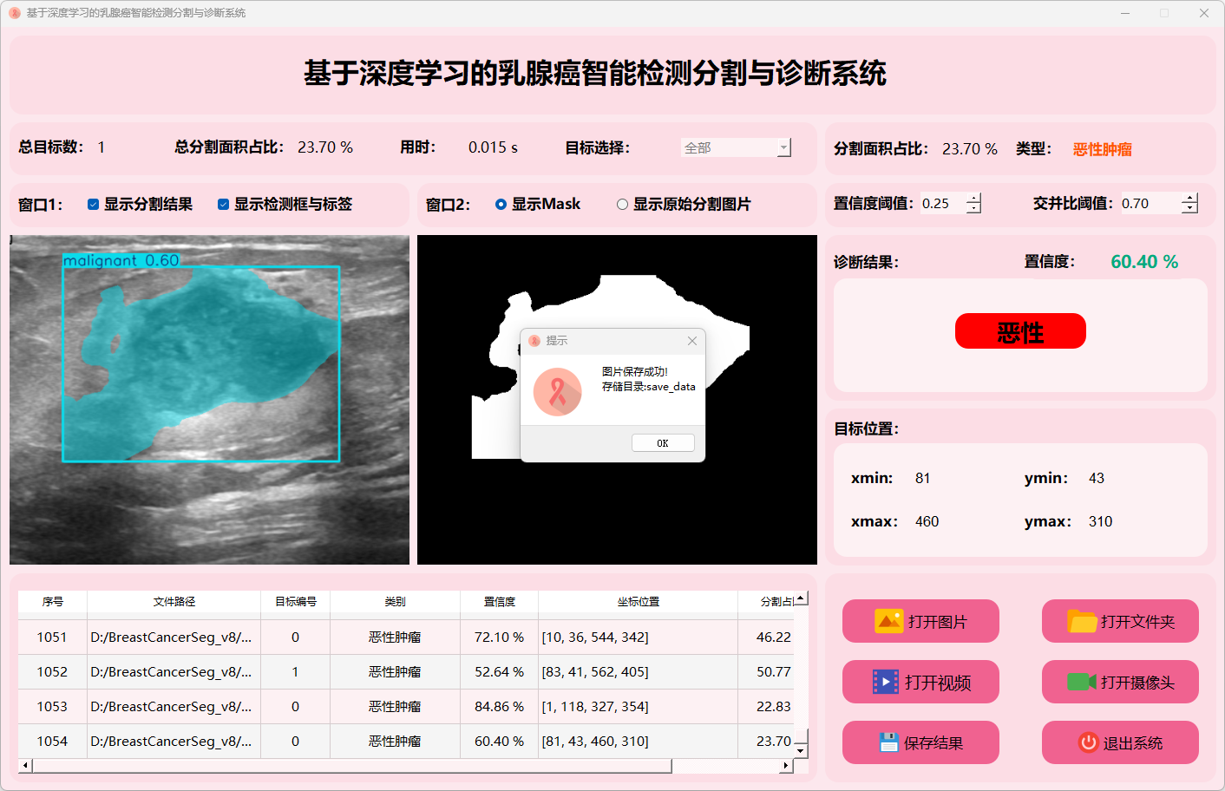Minimize the main application window
Image resolution: width=1225 pixels, height=791 pixels.
tap(1125, 13)
